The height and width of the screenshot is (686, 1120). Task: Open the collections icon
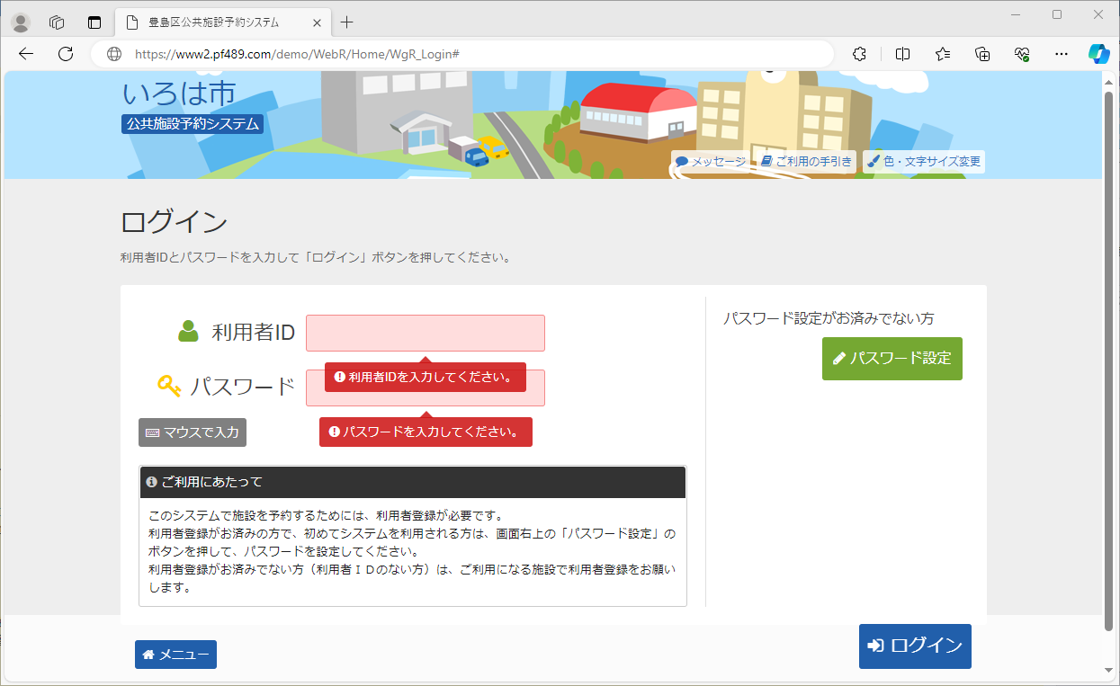tap(982, 54)
